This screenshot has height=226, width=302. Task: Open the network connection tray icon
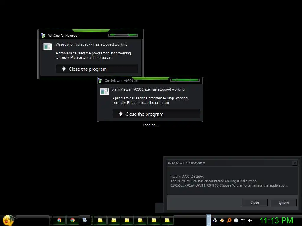pos(243,221)
